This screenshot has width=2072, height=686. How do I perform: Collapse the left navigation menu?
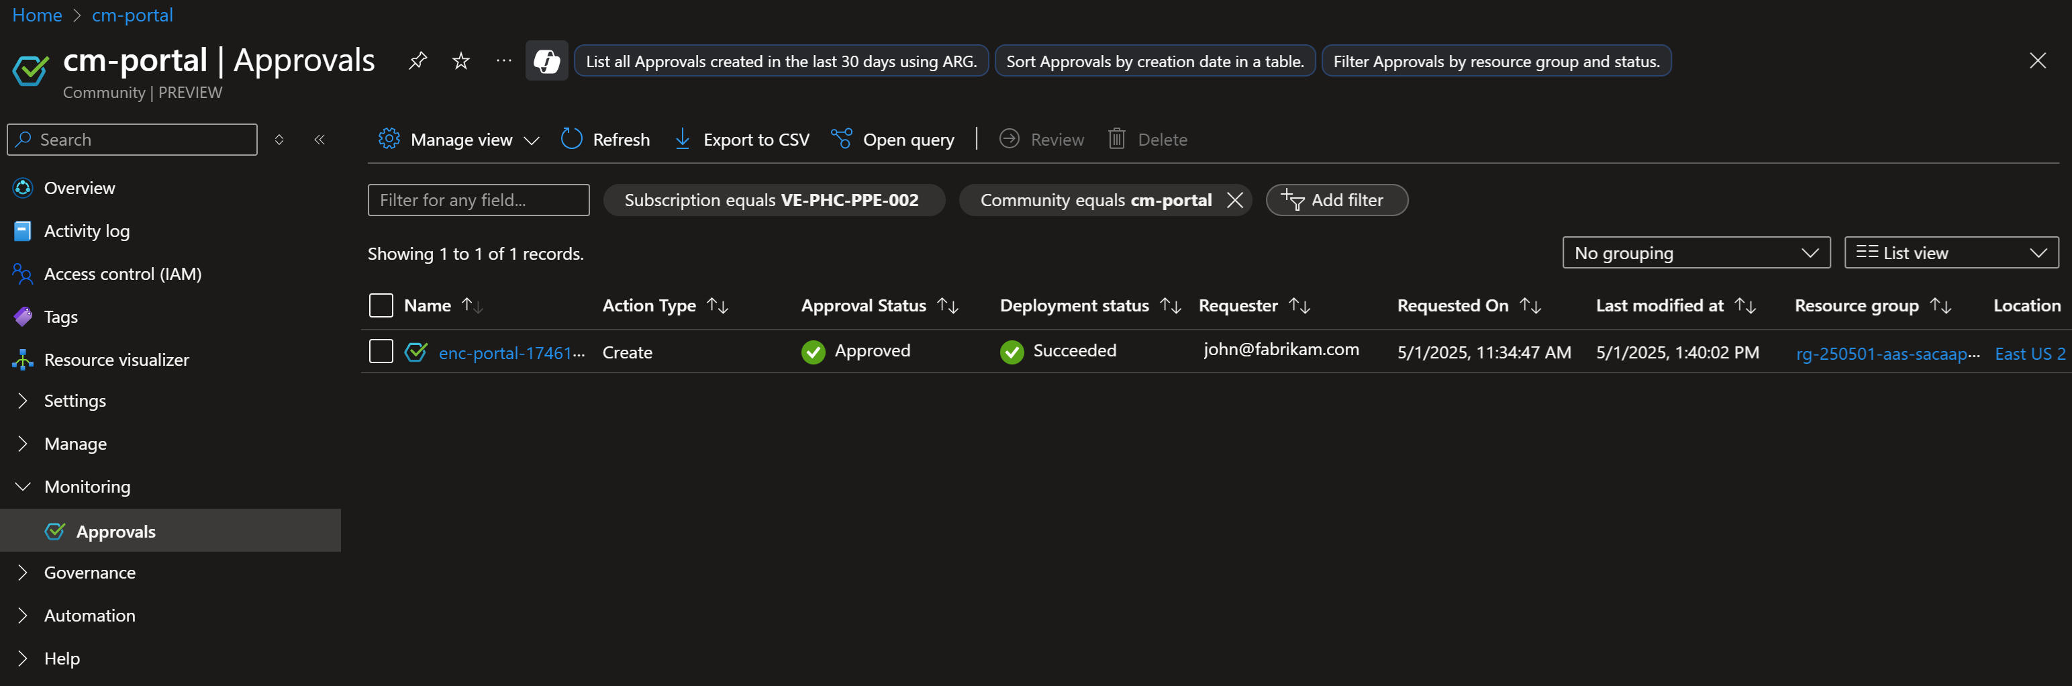click(319, 140)
